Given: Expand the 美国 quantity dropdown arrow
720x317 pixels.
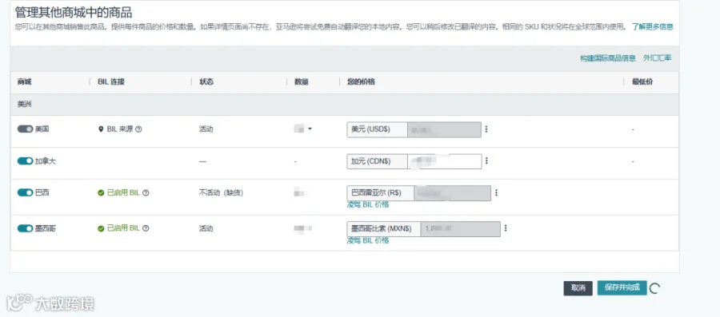Looking at the screenshot, I should click(310, 129).
